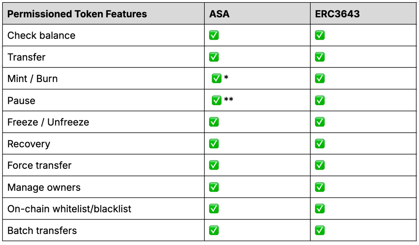Click the ASA checkmark for Check balance
The height and width of the screenshot is (245, 419).
214,35
